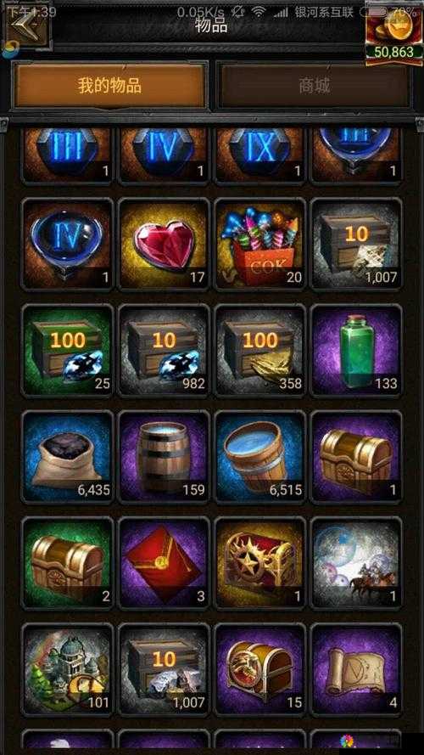Open the gold coin balance 50,863
424x755 pixels.
pos(393,33)
